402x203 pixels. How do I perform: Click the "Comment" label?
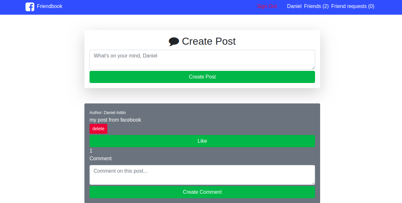tap(101, 159)
